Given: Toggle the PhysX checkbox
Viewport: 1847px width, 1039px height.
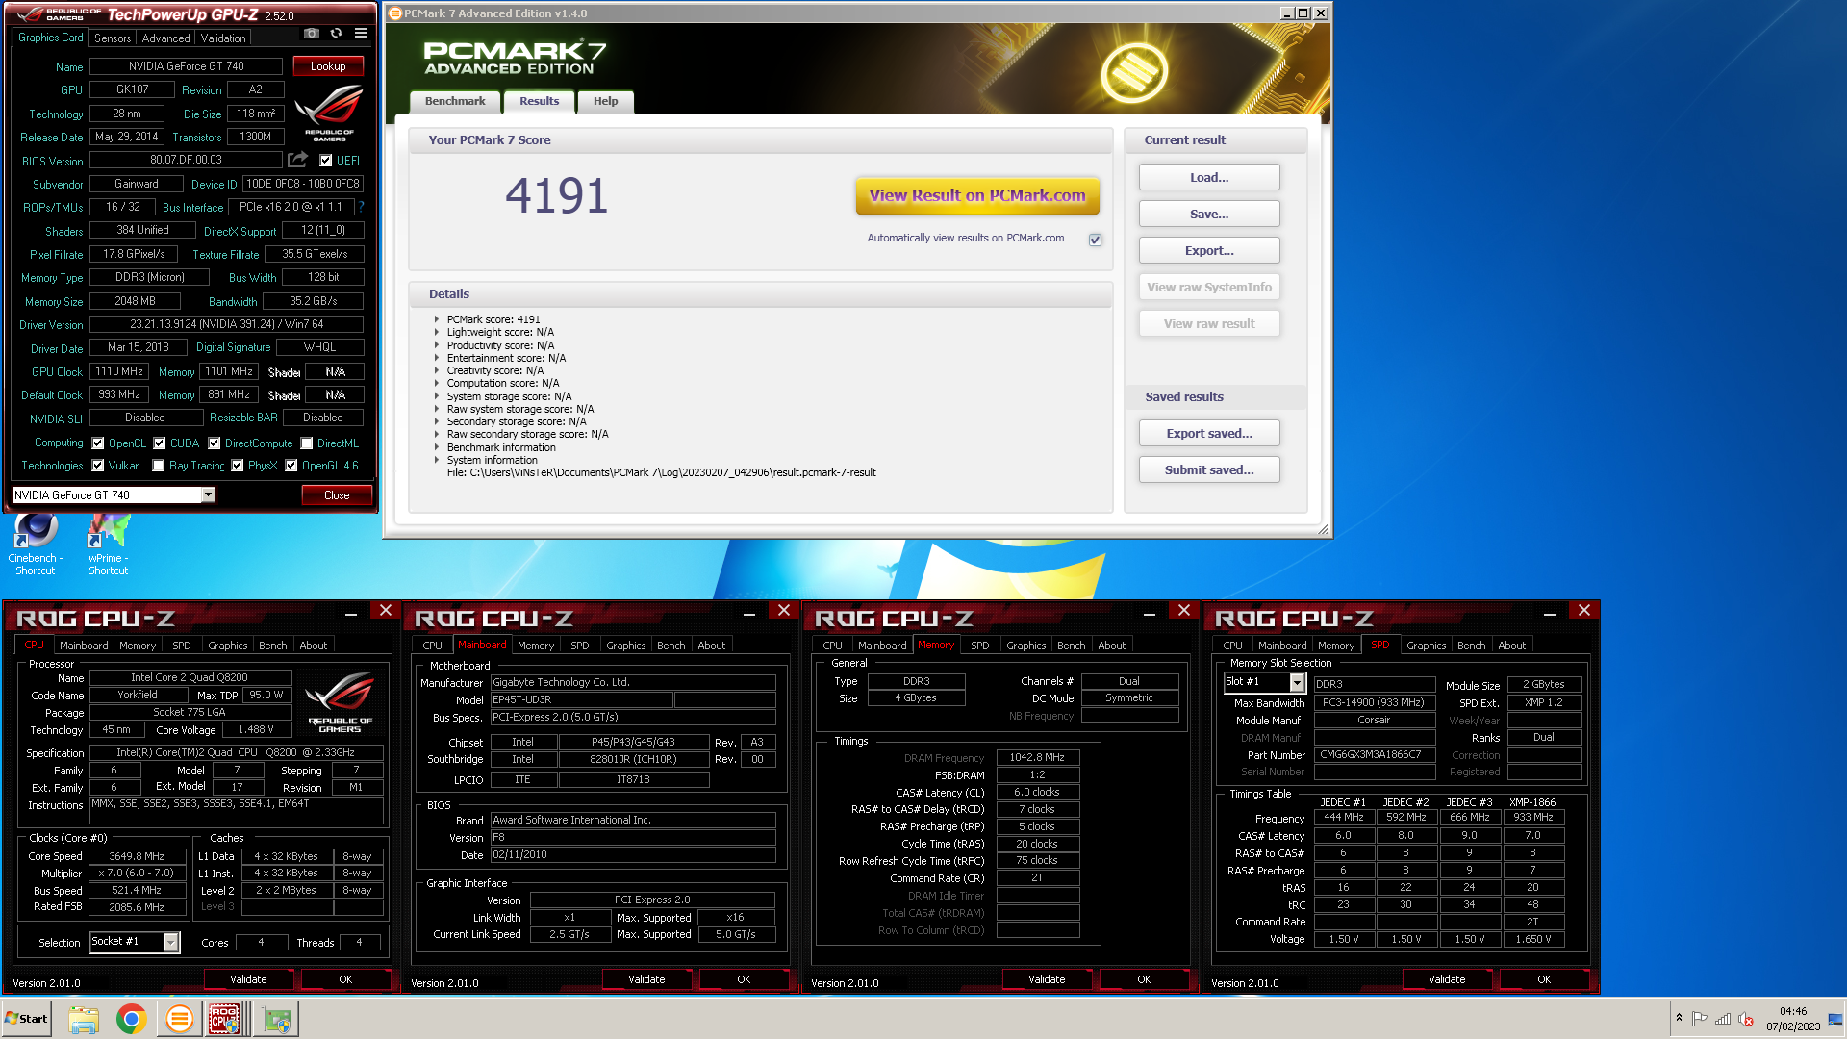Looking at the screenshot, I should coord(238,466).
